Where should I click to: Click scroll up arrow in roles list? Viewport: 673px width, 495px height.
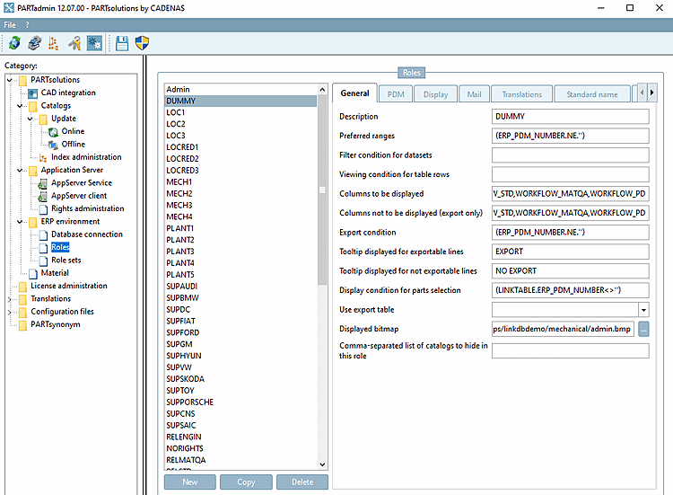tap(322, 89)
